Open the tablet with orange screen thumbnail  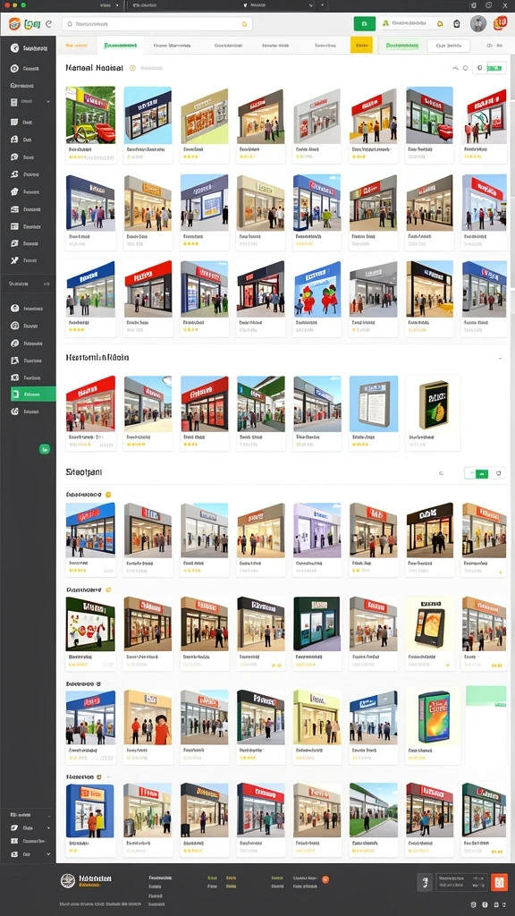coord(430,623)
